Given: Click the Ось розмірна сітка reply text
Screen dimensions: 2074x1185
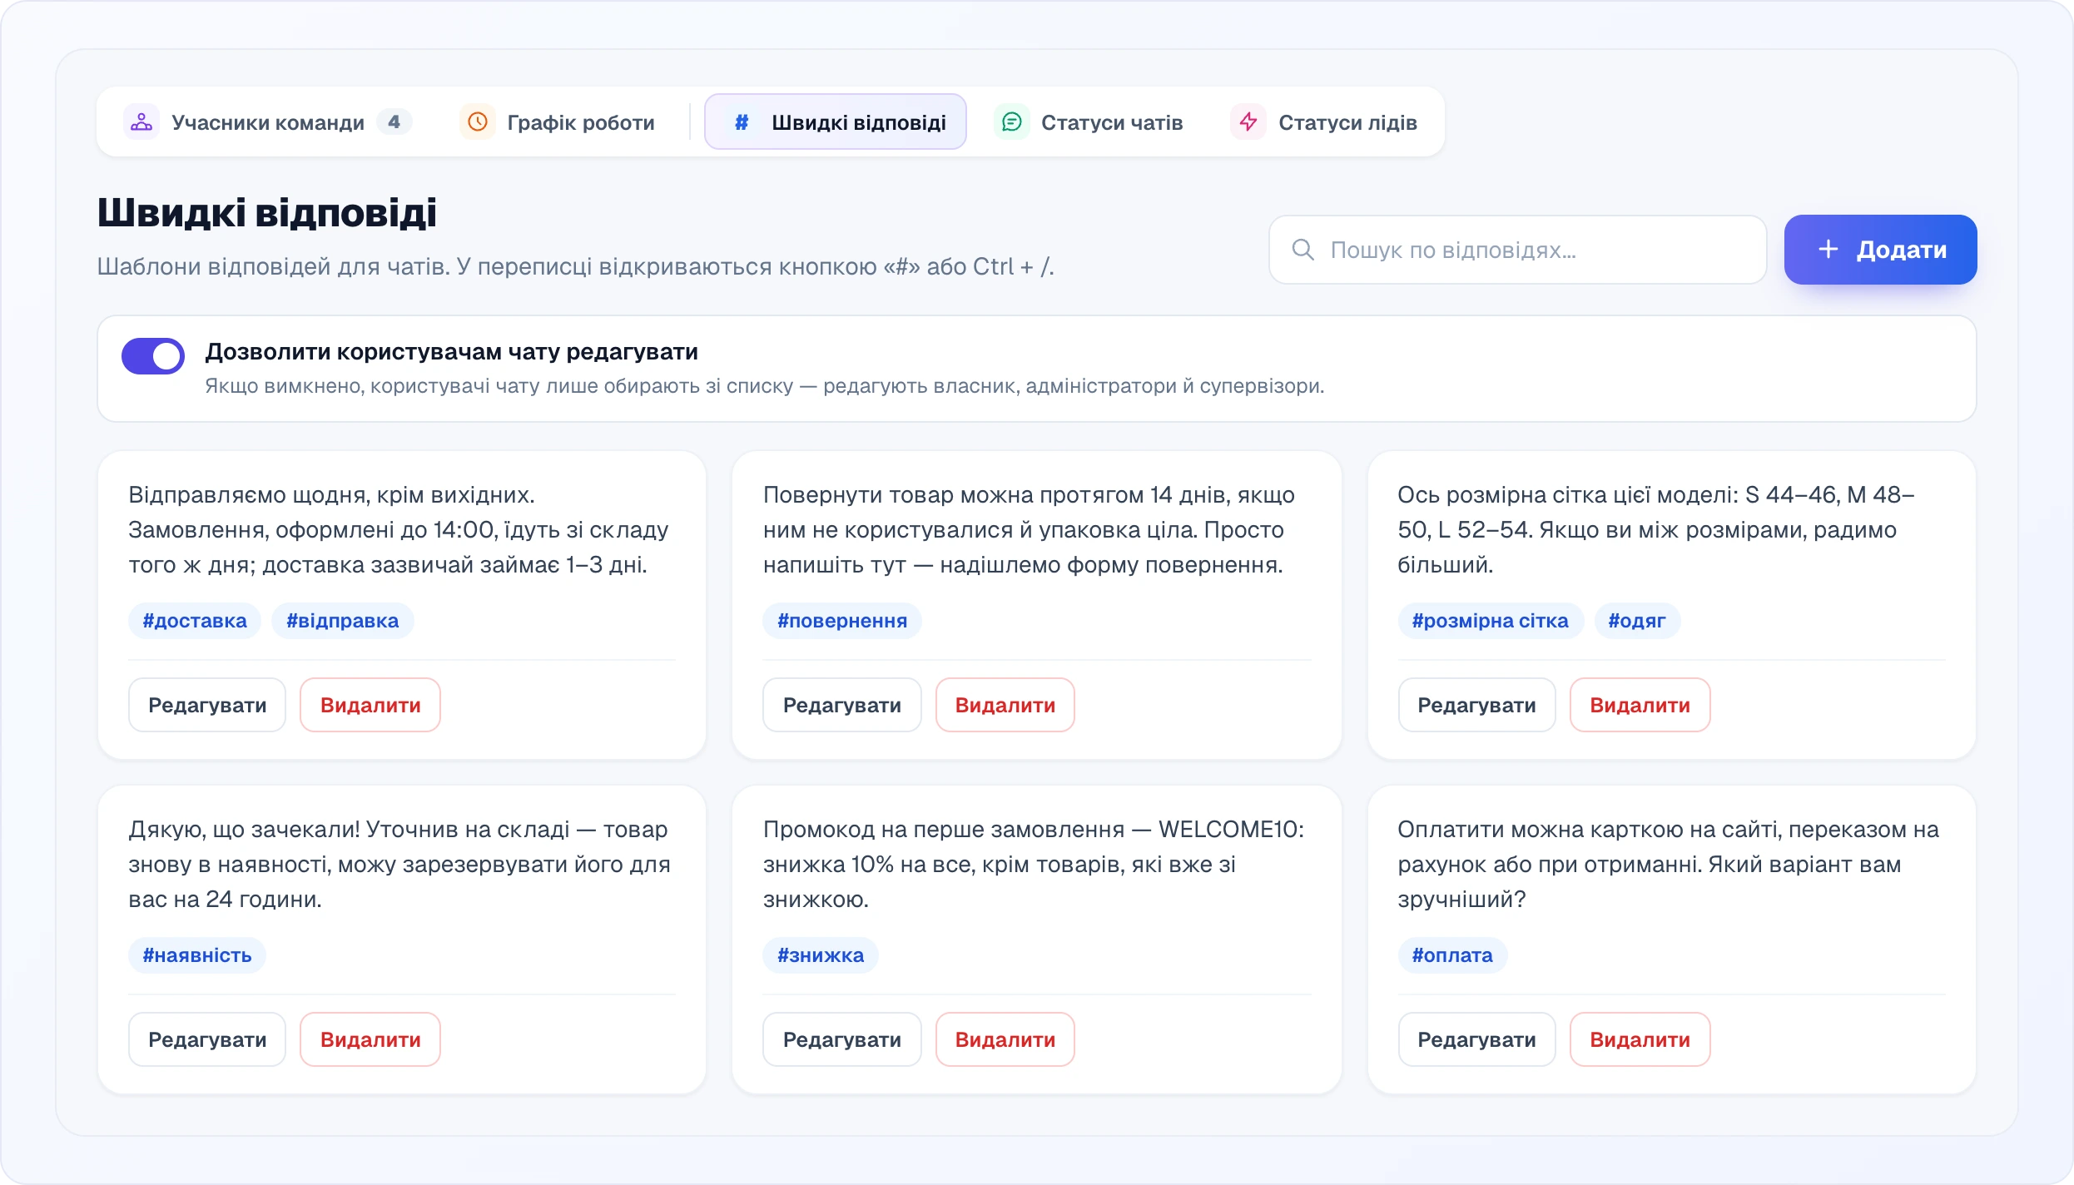Looking at the screenshot, I should (x=1656, y=529).
